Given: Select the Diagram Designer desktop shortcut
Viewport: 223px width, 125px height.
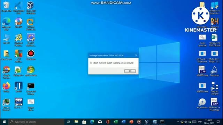Looking at the screenshot, I should (215, 89).
